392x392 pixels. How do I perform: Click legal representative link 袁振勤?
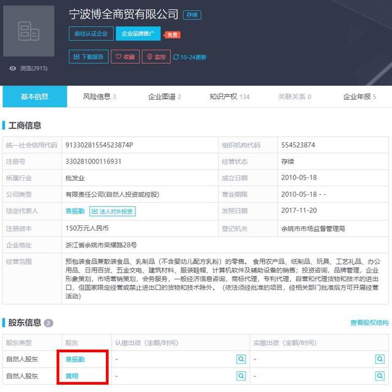click(x=75, y=211)
